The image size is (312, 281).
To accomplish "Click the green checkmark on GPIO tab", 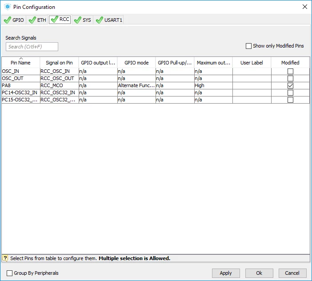I will [8, 20].
